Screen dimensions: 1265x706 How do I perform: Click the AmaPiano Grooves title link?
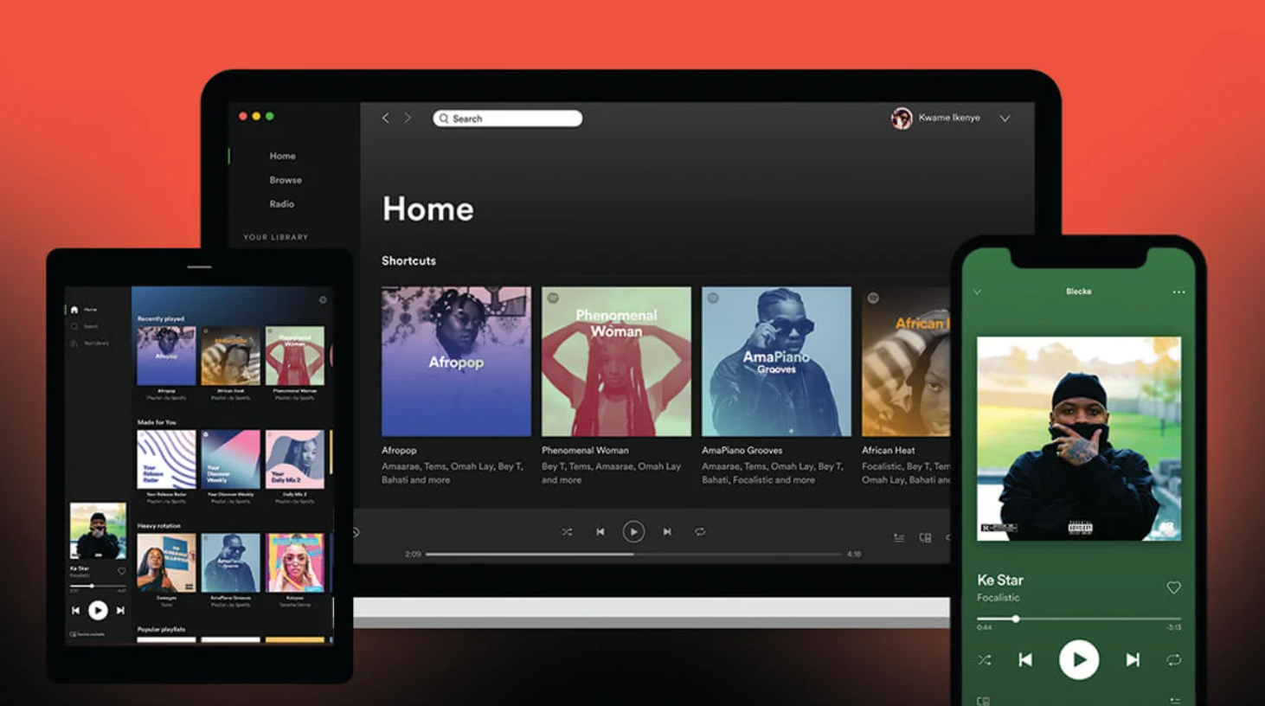tap(742, 450)
